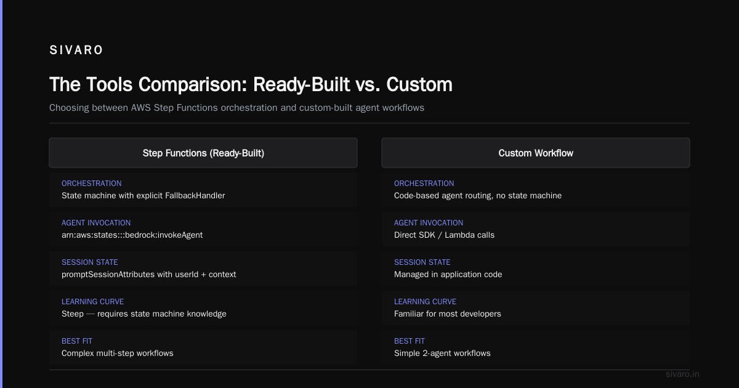Viewport: 739px width, 388px height.
Task: Click ORCHESTRATION label in Custom Workflow column
Action: point(424,184)
